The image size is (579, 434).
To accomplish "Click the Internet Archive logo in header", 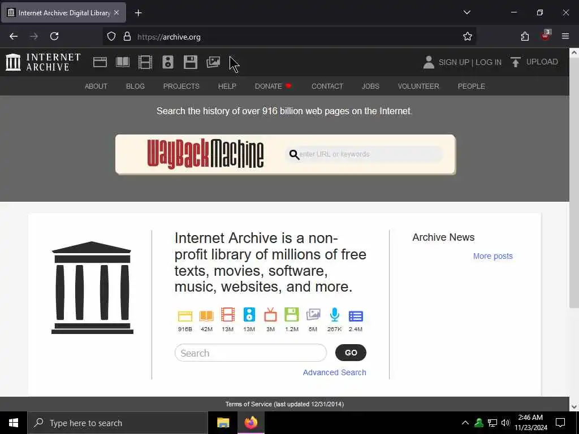I will point(43,62).
